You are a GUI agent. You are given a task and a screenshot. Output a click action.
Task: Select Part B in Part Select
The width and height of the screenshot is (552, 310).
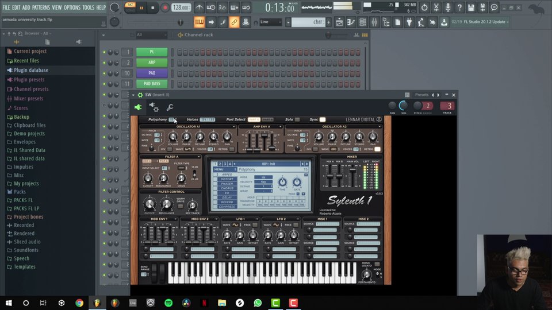pos(267,119)
